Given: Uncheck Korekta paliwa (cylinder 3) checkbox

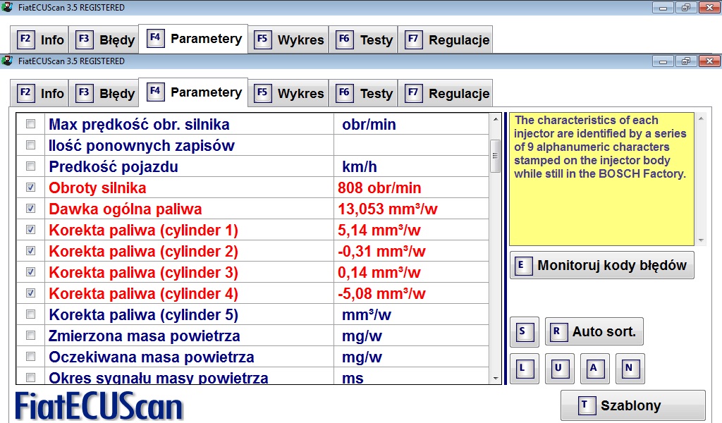Looking at the screenshot, I should click(x=31, y=272).
